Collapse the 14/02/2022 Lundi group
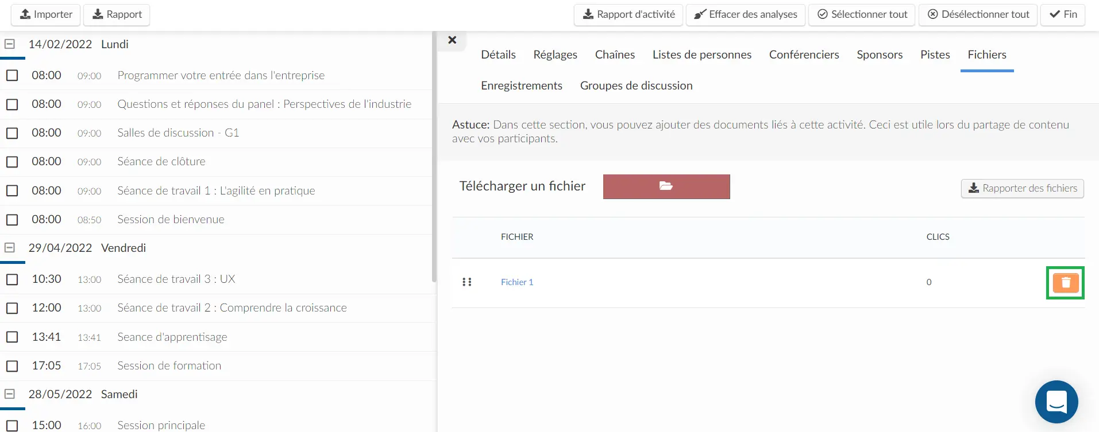The width and height of the screenshot is (1099, 432). [x=10, y=44]
